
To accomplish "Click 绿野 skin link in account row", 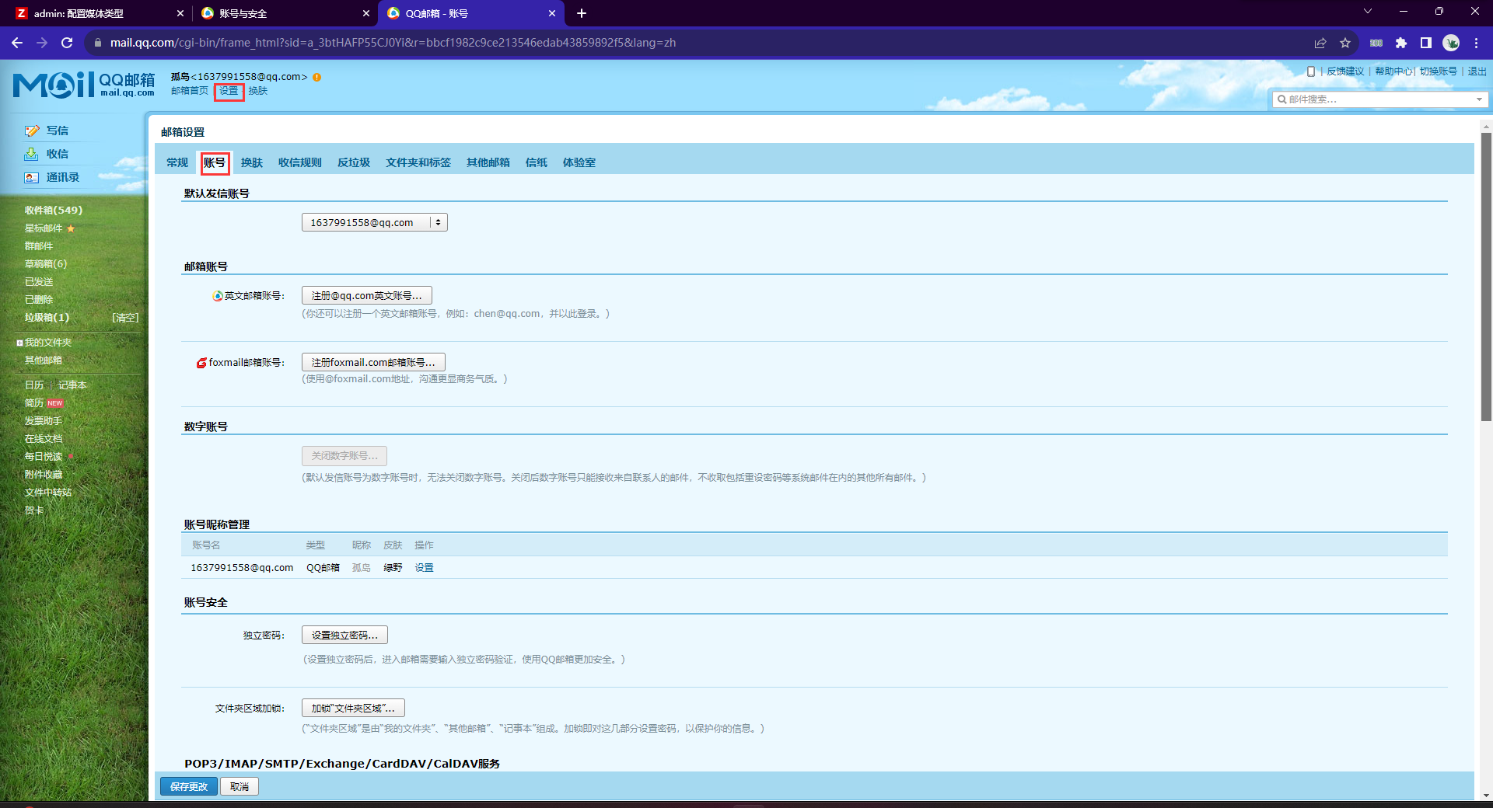I will click(x=393, y=568).
